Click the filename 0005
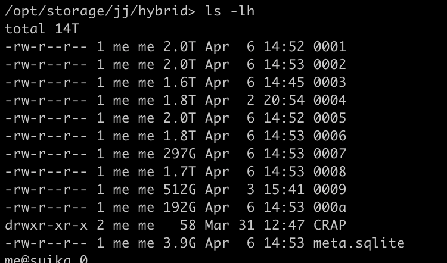 [x=330, y=118]
